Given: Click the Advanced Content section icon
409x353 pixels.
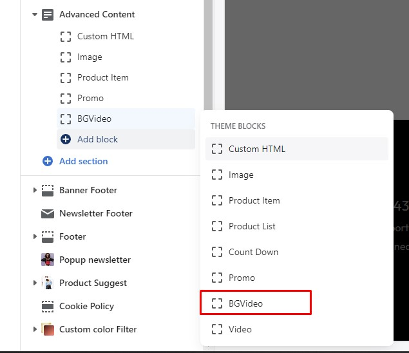Looking at the screenshot, I should pos(48,14).
